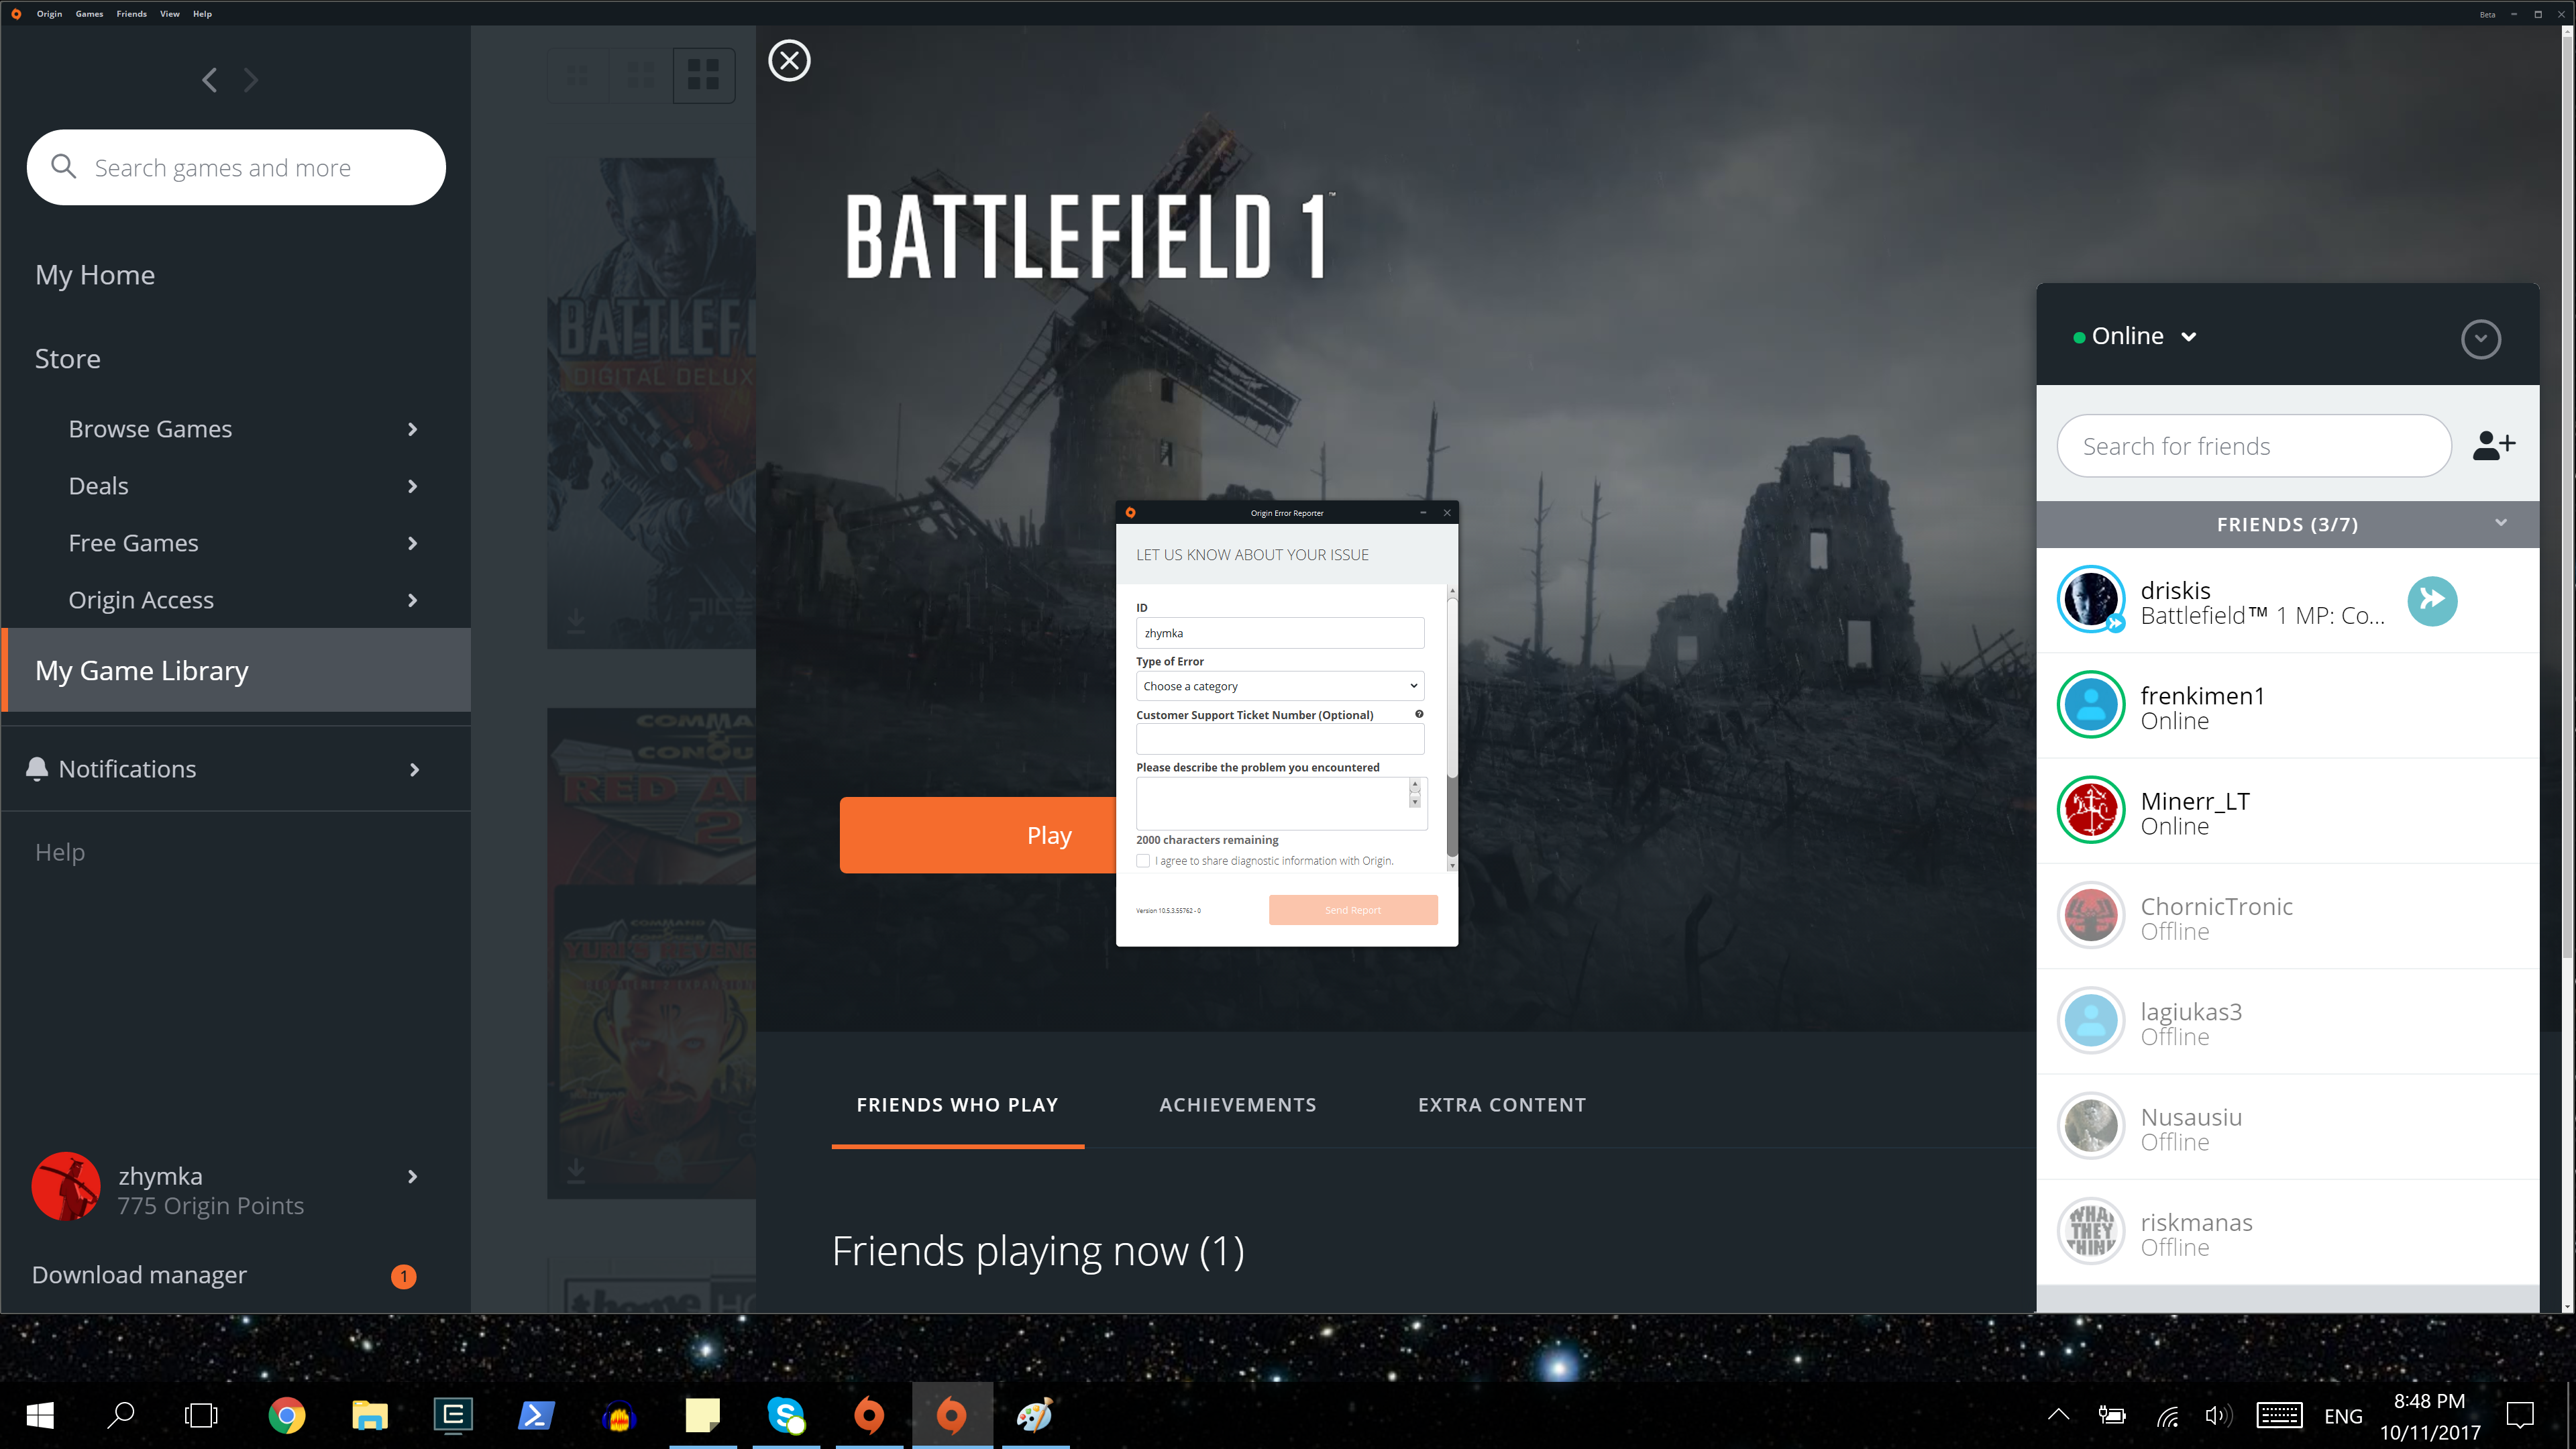
Task: Click the ticket number help icon
Action: tap(1419, 714)
